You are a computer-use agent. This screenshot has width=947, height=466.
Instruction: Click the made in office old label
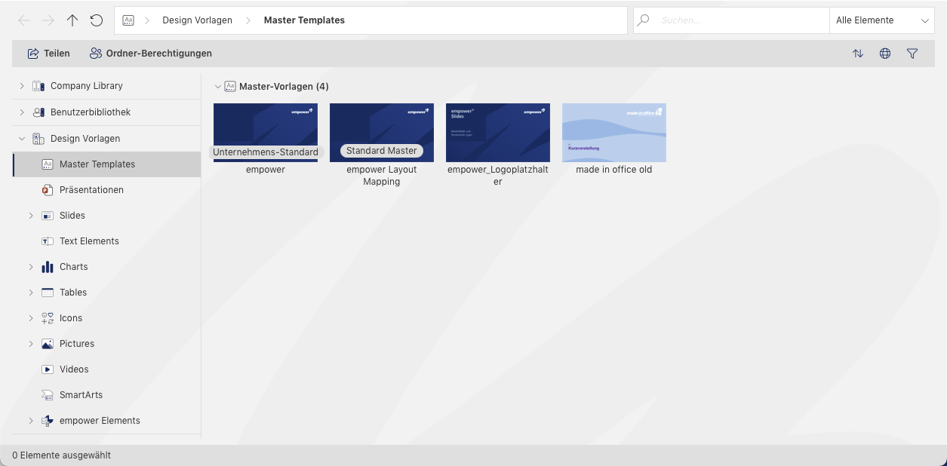pyautogui.click(x=614, y=170)
